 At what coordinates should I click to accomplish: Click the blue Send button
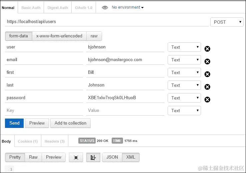pyautogui.click(x=14, y=123)
